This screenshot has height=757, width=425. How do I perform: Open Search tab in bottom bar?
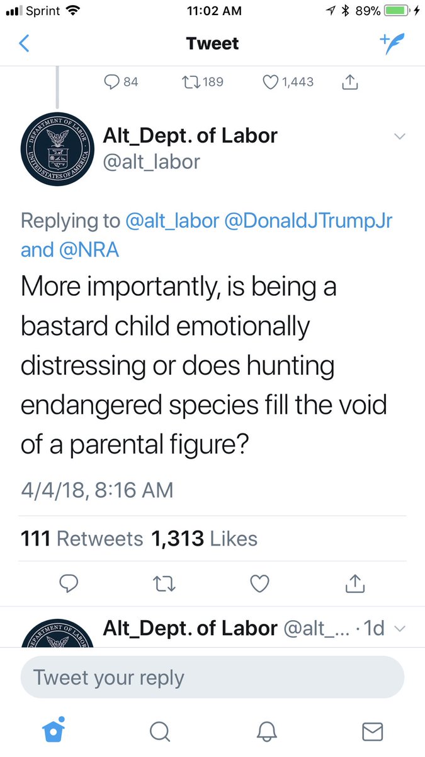click(x=160, y=731)
